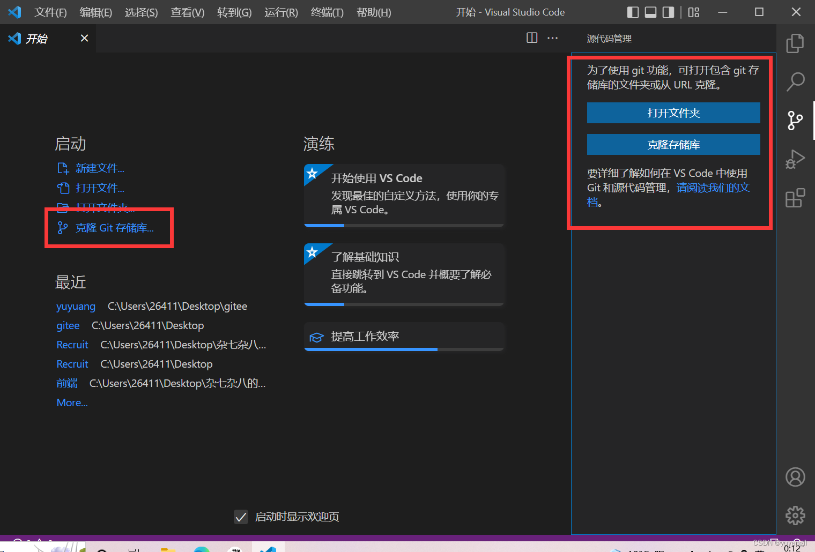Close the 开始 editor tab

[84, 38]
